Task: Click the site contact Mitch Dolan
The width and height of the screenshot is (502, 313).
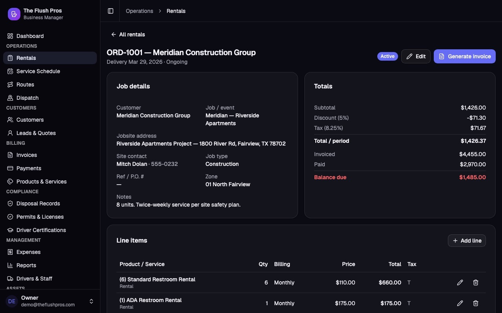Action: [132, 164]
